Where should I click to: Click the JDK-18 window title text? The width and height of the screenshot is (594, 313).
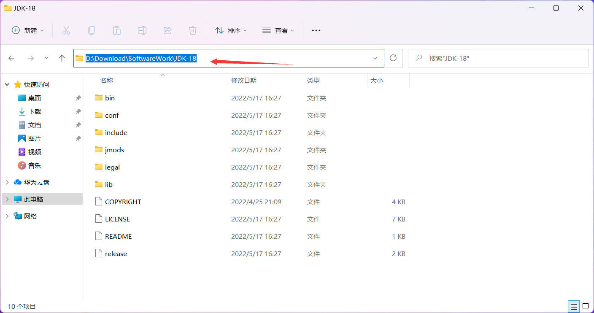25,8
